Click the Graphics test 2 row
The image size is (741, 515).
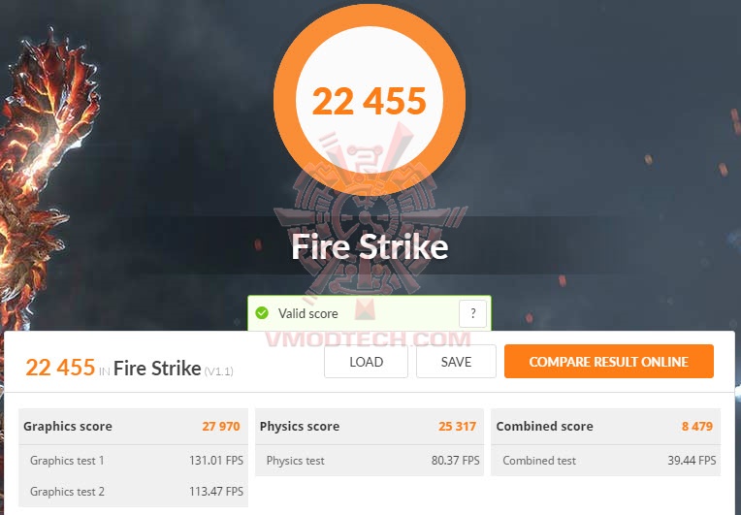click(133, 492)
